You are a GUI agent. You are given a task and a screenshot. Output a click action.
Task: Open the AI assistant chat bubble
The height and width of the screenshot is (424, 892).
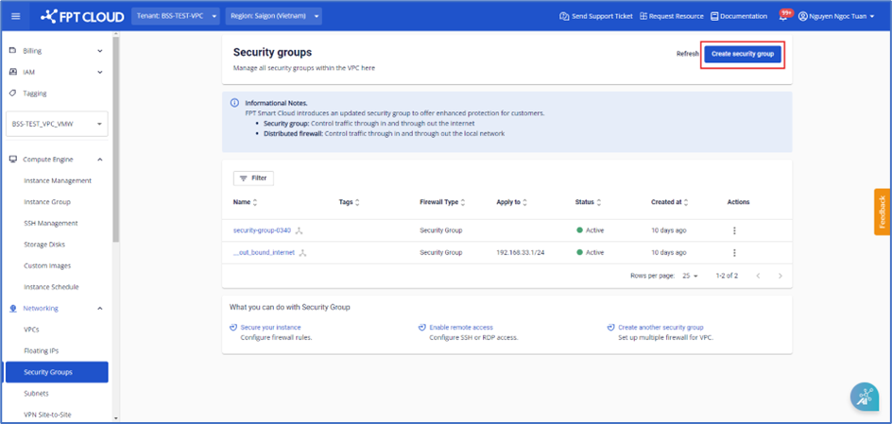[864, 398]
